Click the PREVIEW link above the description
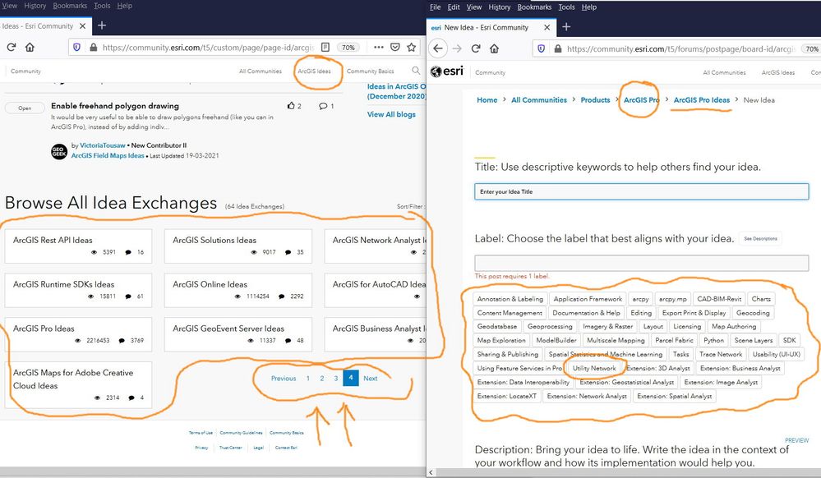Viewport: 821px width, 478px height. 797,440
